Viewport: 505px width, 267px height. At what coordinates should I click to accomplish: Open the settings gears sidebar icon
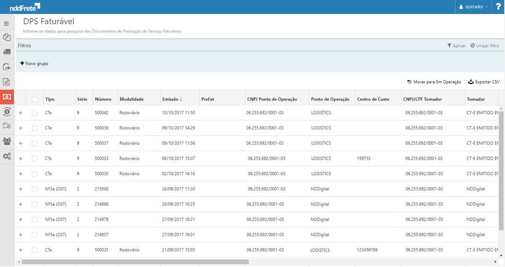tap(7, 156)
